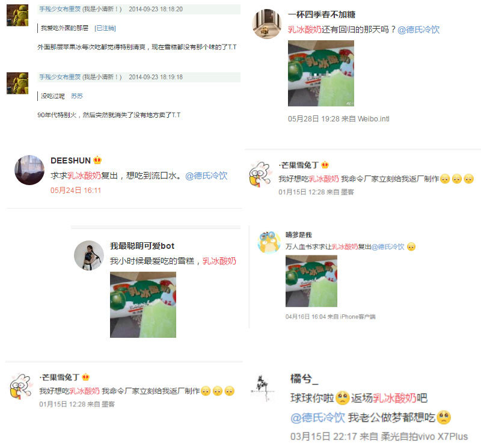Open 橘兮_'s avatar image
481x446 pixels.
263,388
